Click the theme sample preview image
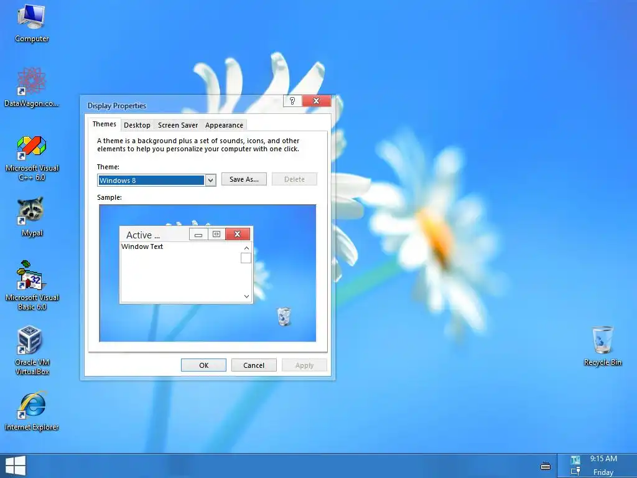The height and width of the screenshot is (478, 637). click(x=208, y=273)
